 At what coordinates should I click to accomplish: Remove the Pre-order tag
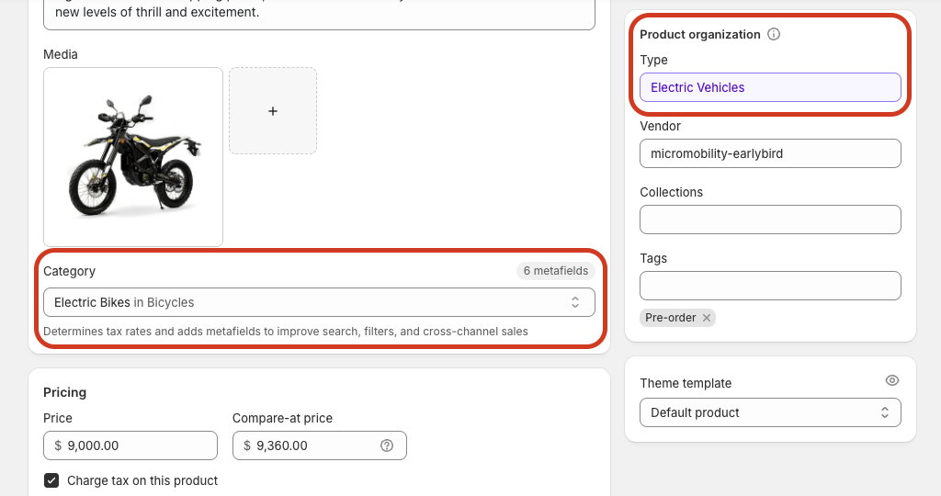point(707,318)
